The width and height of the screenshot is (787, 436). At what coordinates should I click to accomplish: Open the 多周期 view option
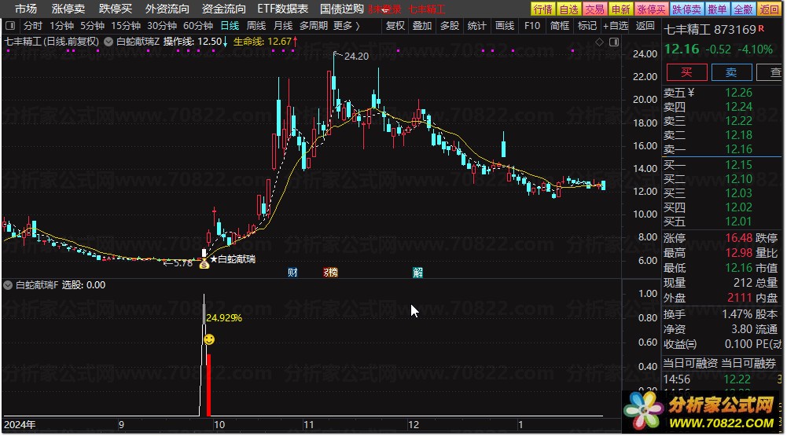coord(313,26)
